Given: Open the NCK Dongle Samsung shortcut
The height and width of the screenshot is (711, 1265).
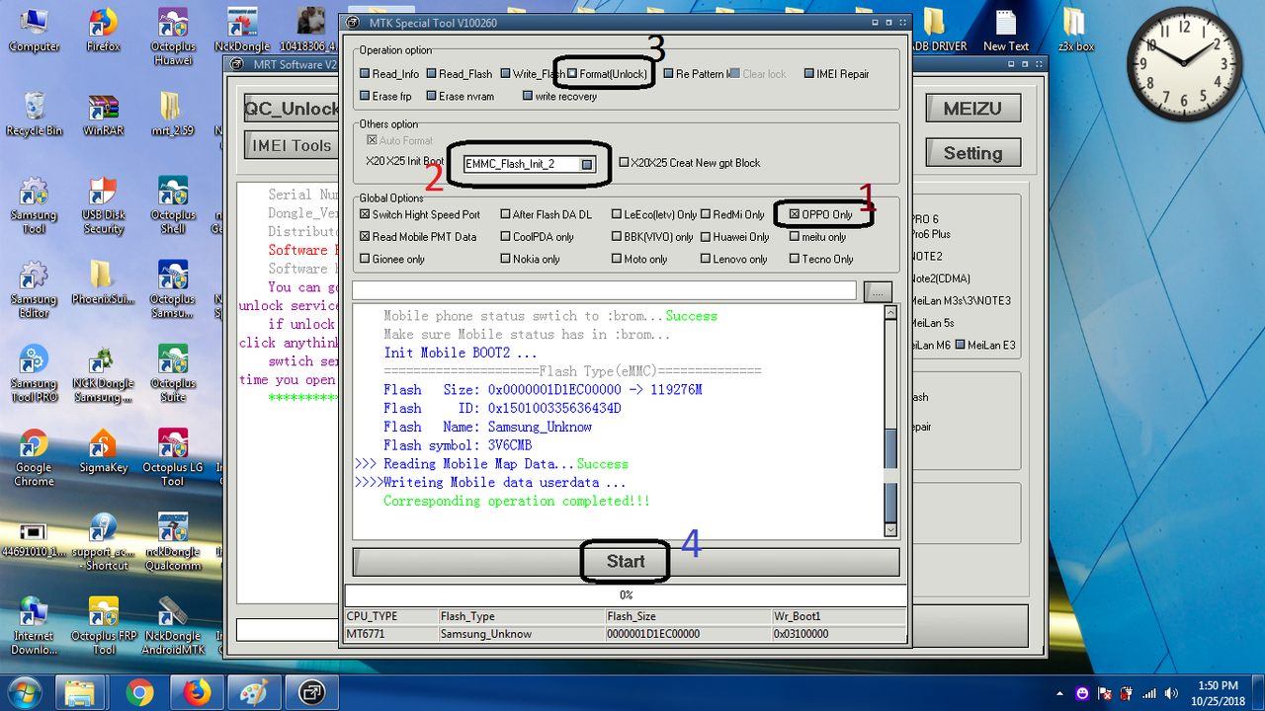Looking at the screenshot, I should [103, 373].
